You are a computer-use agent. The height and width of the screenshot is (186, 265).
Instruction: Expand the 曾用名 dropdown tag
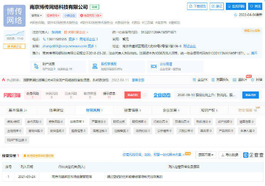tap(36, 15)
